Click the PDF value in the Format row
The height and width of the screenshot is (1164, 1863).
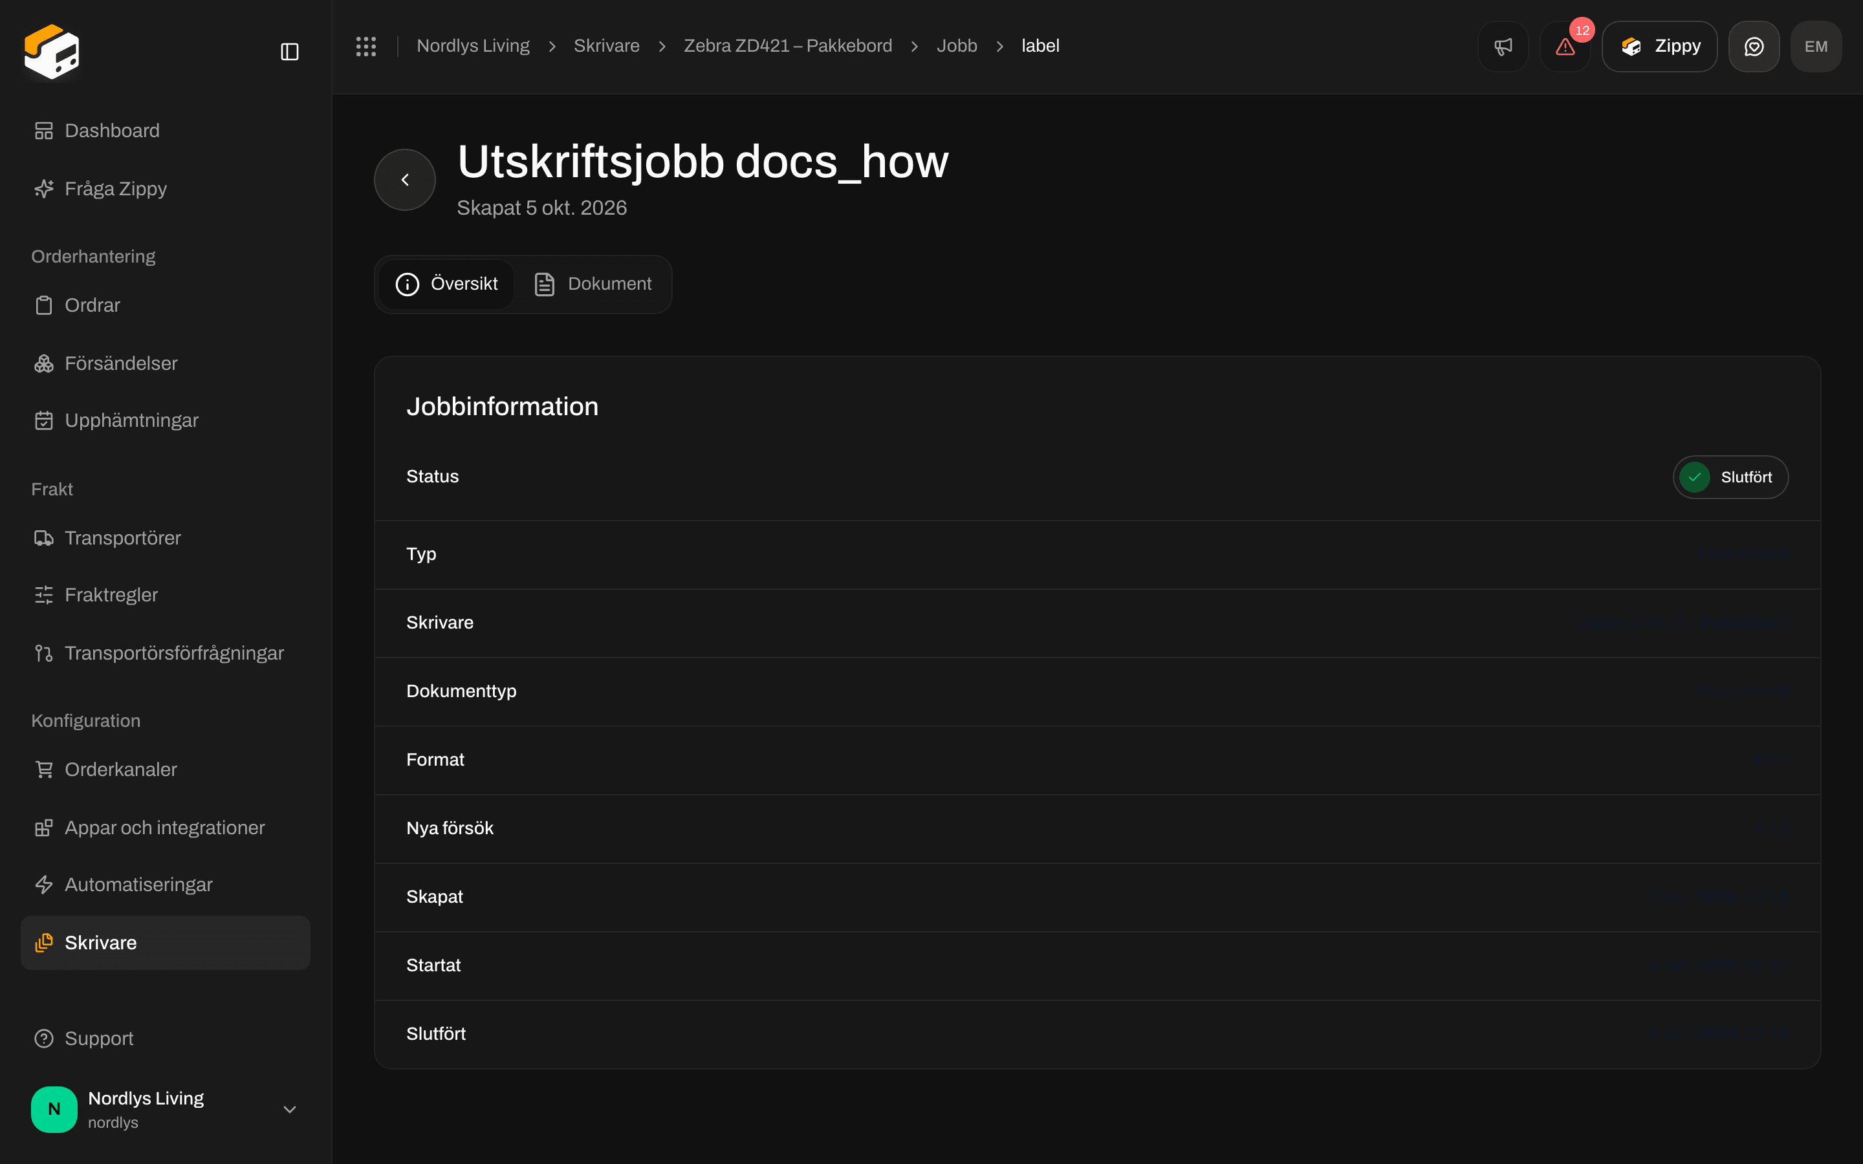point(1770,760)
